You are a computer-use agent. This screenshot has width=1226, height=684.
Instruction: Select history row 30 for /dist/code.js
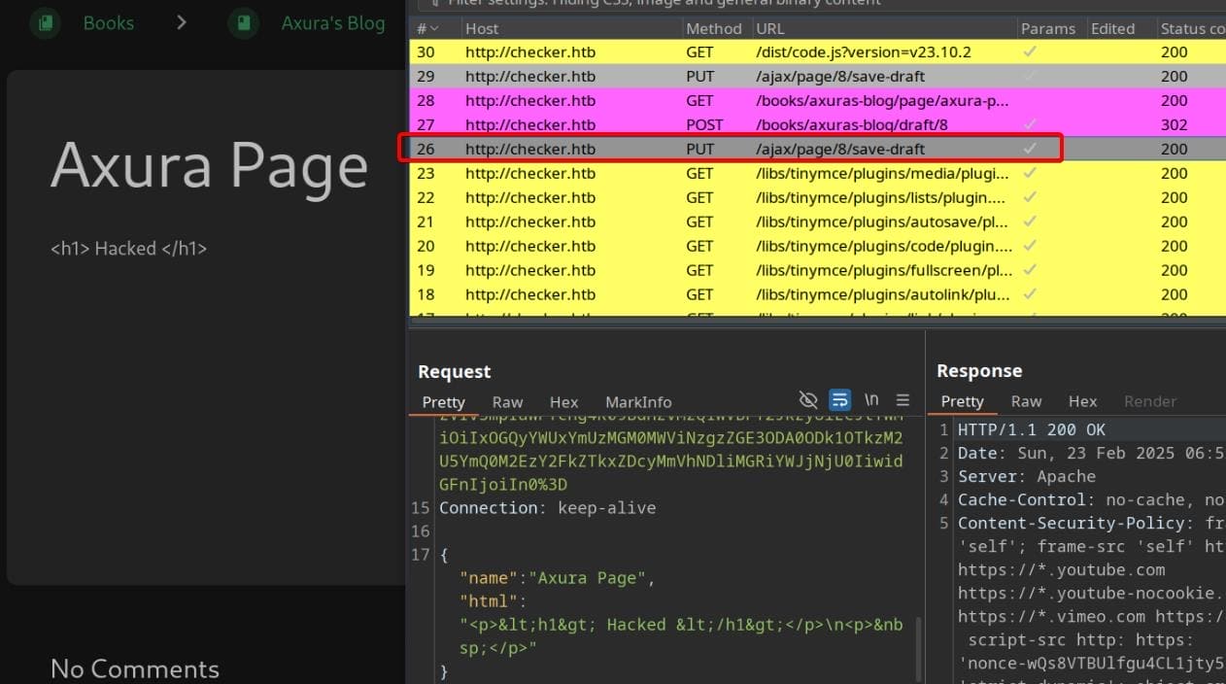point(818,51)
